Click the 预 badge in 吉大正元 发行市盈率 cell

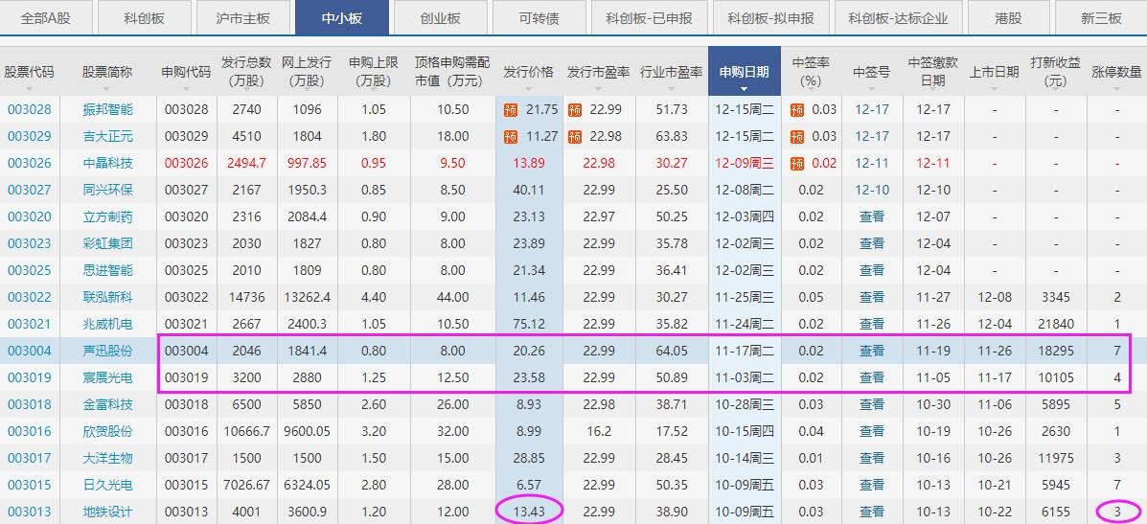point(574,137)
